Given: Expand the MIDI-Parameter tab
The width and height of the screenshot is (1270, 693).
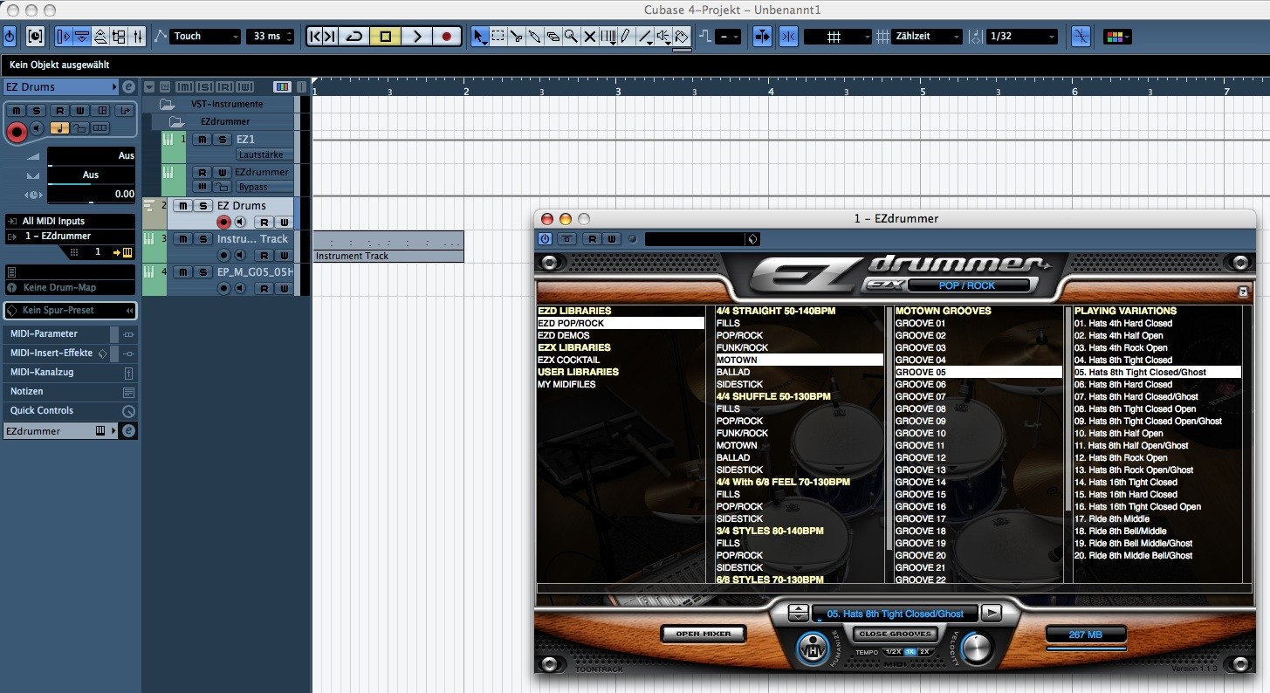Looking at the screenshot, I should tap(70, 333).
